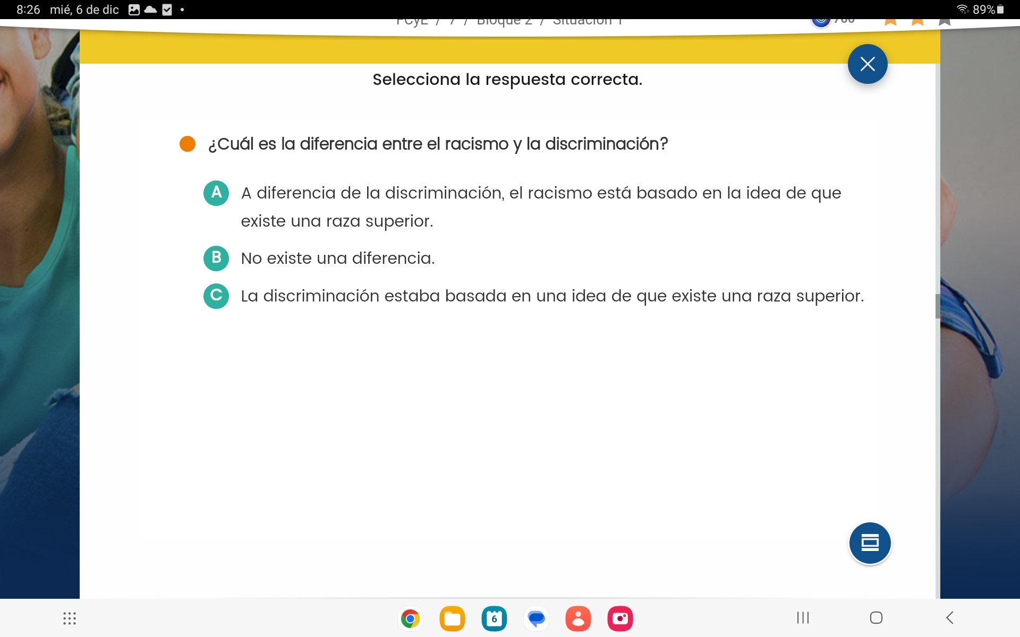
Task: Choose text 'No existe una diferencia.'
Action: click(x=338, y=259)
